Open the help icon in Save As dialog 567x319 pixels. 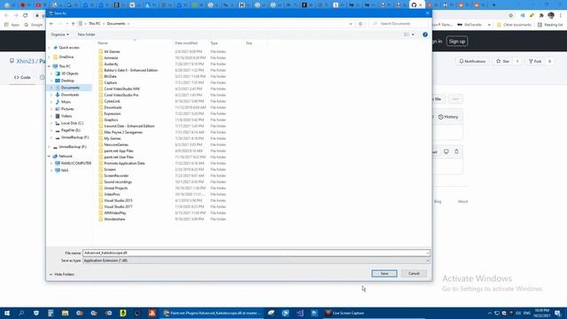[x=425, y=35]
